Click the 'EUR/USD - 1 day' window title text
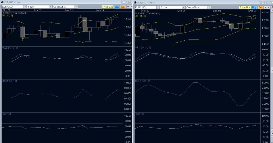The image size is (273, 143). [13, 2]
